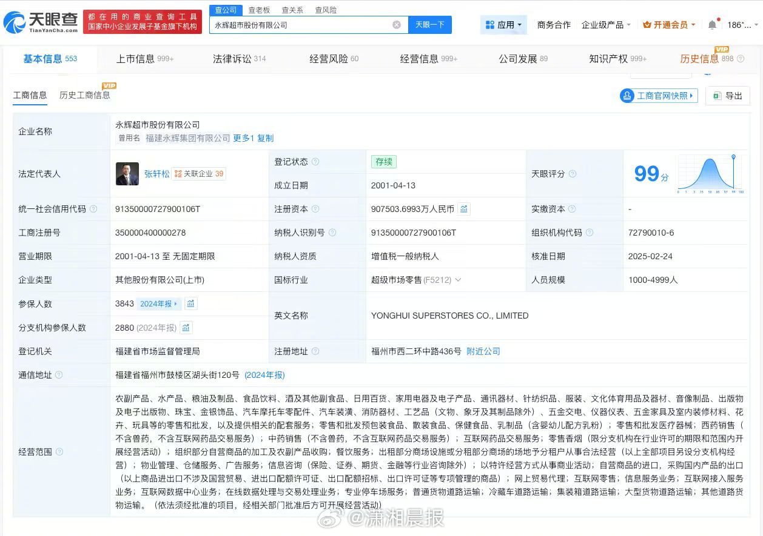Click the chart icon beside 注册资本 amount
763x536 pixels.
(463, 209)
